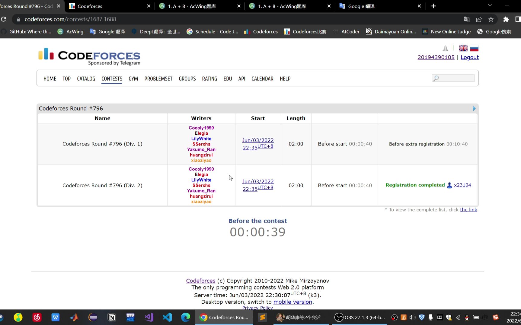Click the Google Translate icon in address bar

point(467,19)
